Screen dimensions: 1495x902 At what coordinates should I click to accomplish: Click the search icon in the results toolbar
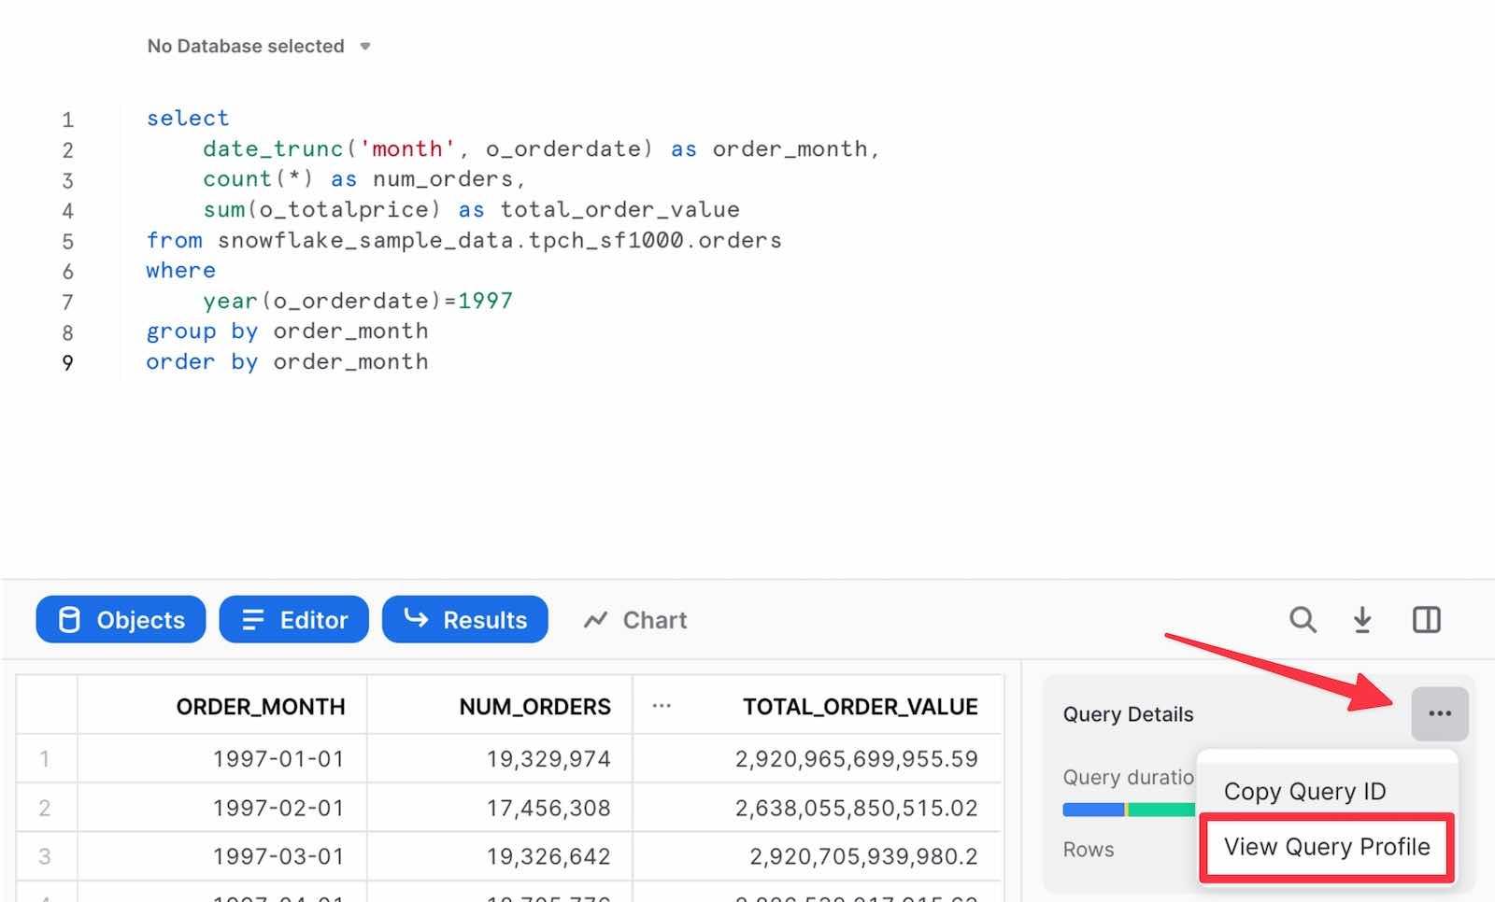point(1303,619)
